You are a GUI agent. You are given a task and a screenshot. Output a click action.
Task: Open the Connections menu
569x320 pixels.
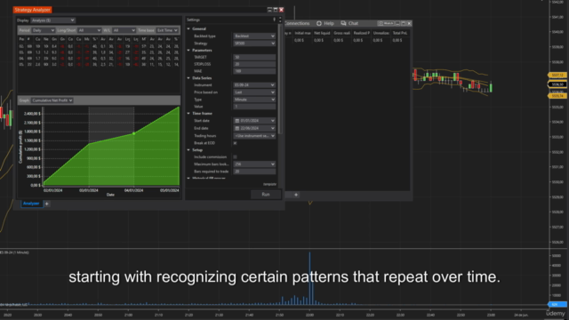point(297,23)
